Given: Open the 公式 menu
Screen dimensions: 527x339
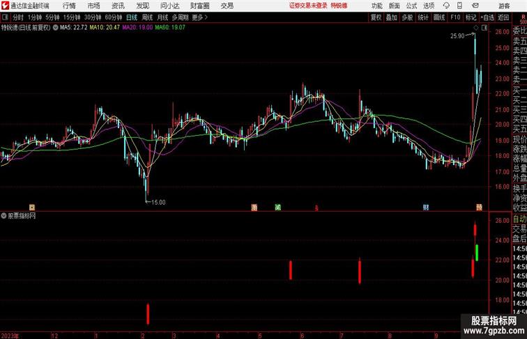Looking at the screenshot, I should point(411,6).
